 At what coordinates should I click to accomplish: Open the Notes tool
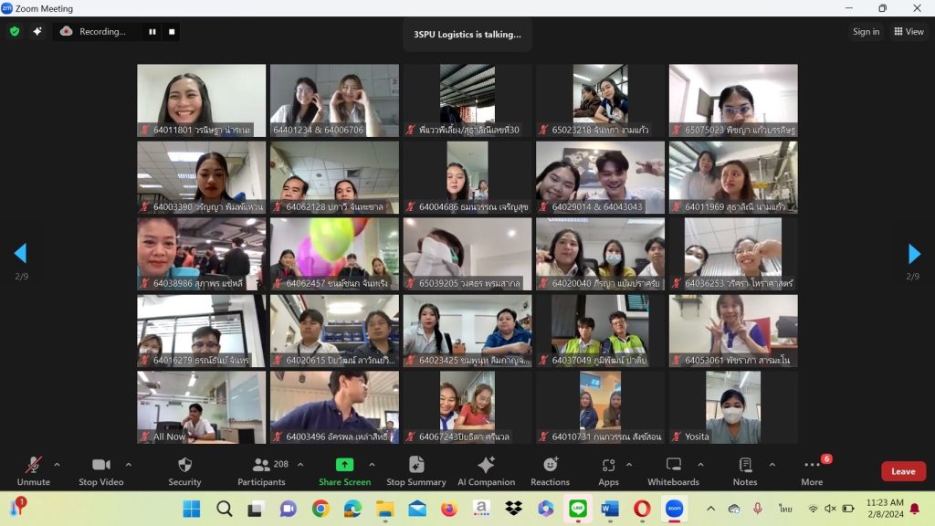(745, 471)
